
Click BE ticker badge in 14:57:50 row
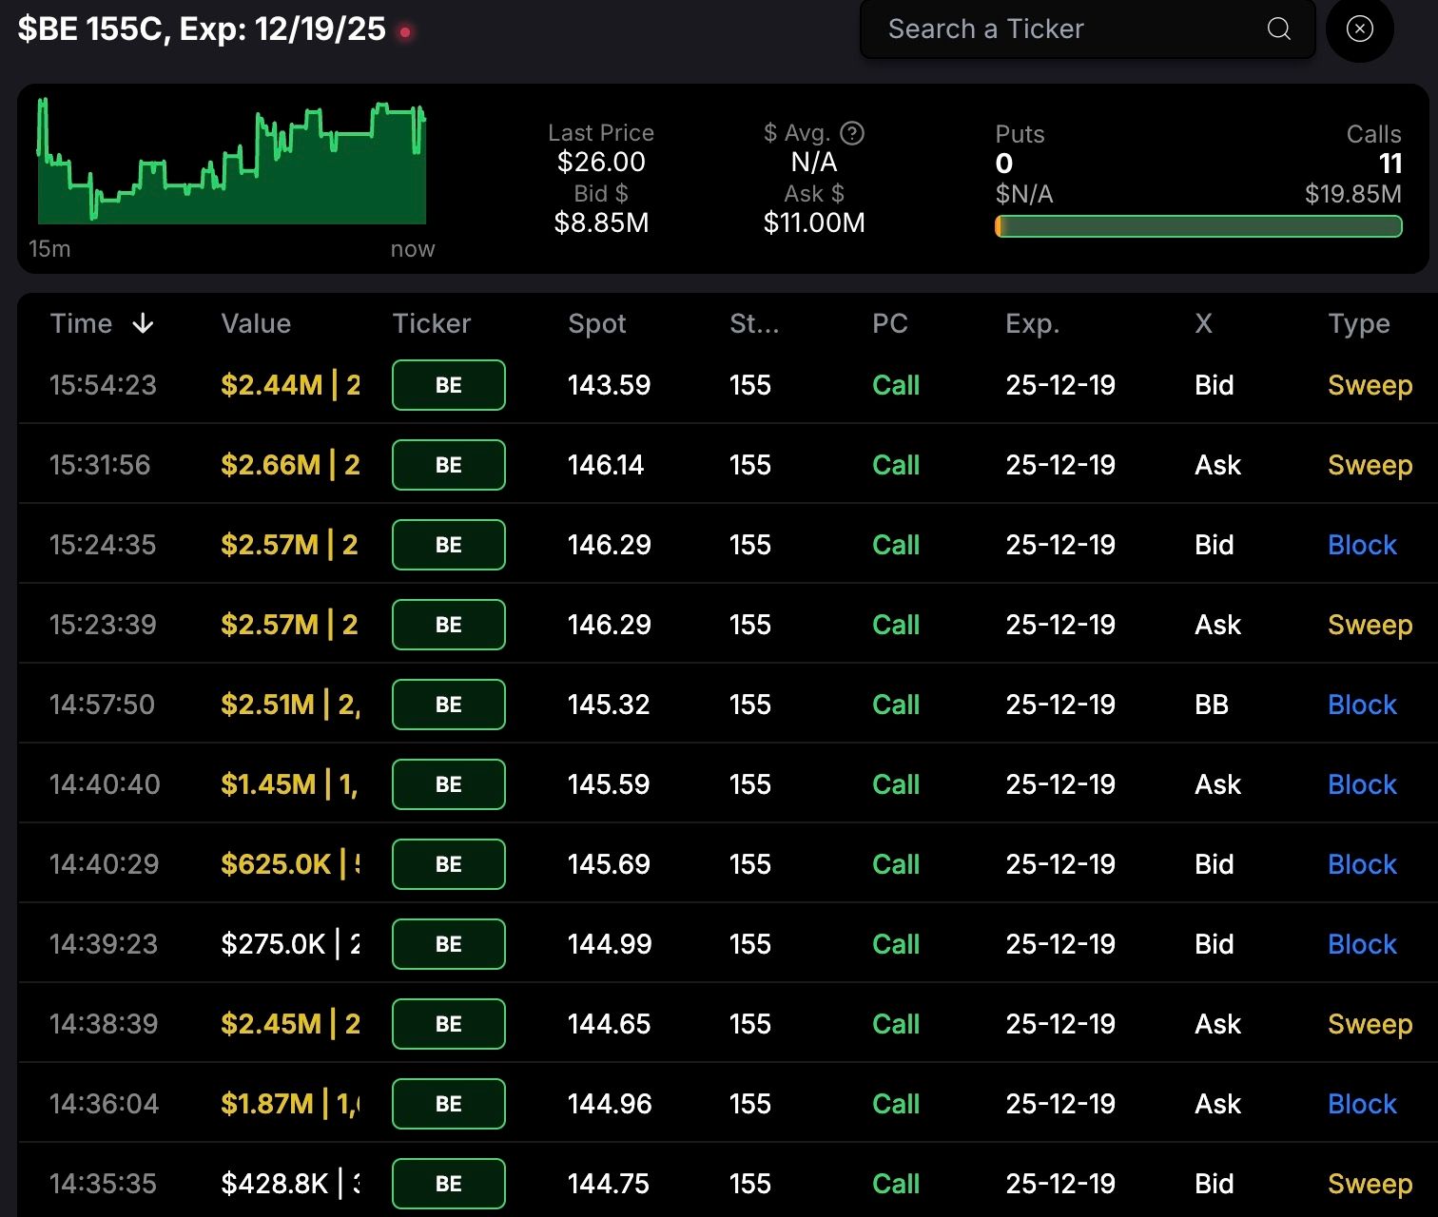[x=448, y=705]
